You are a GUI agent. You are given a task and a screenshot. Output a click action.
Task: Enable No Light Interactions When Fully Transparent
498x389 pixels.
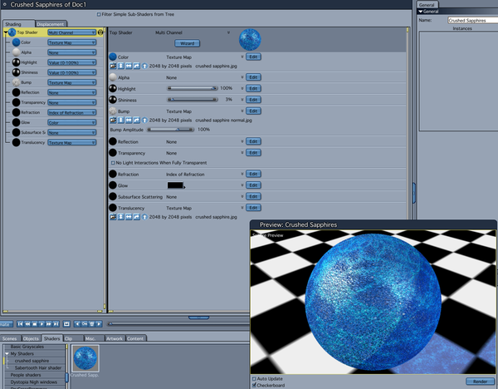click(x=113, y=163)
